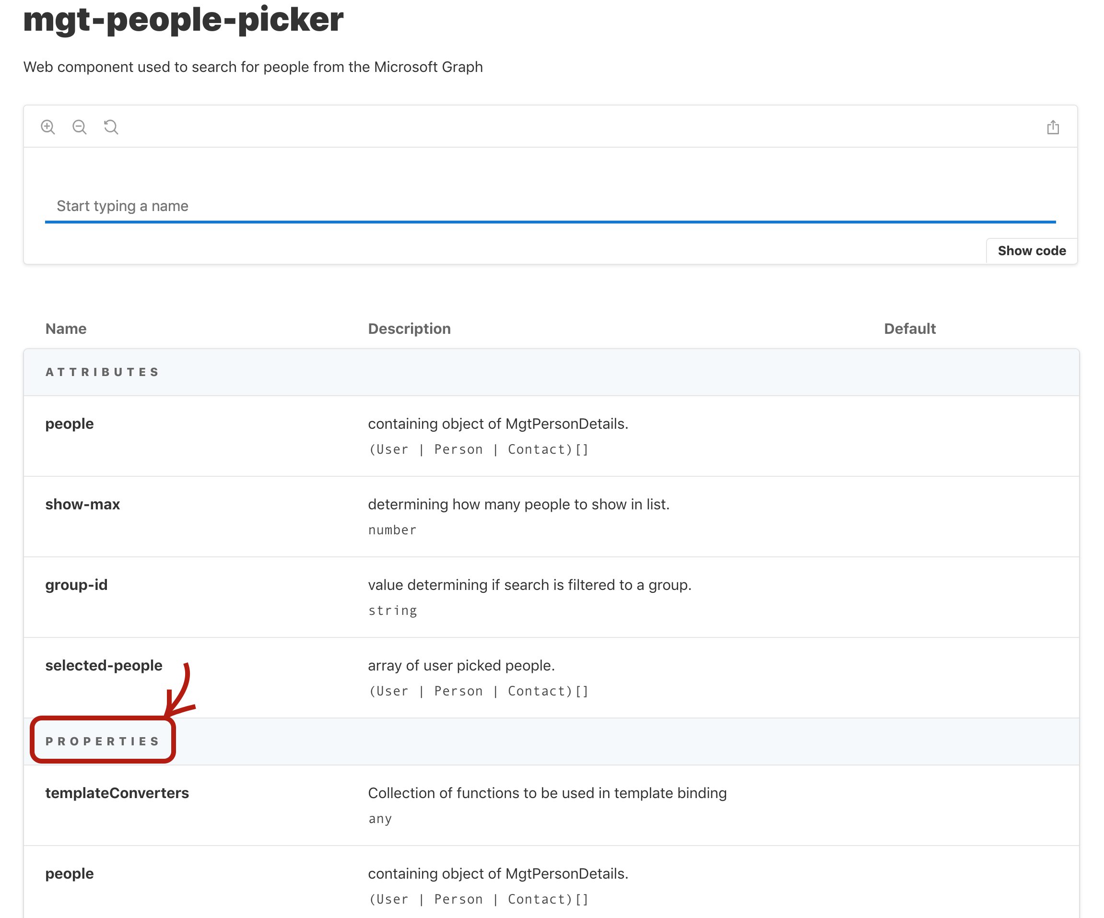Click the Name column header
Viewport: 1104px width, 918px height.
click(66, 329)
